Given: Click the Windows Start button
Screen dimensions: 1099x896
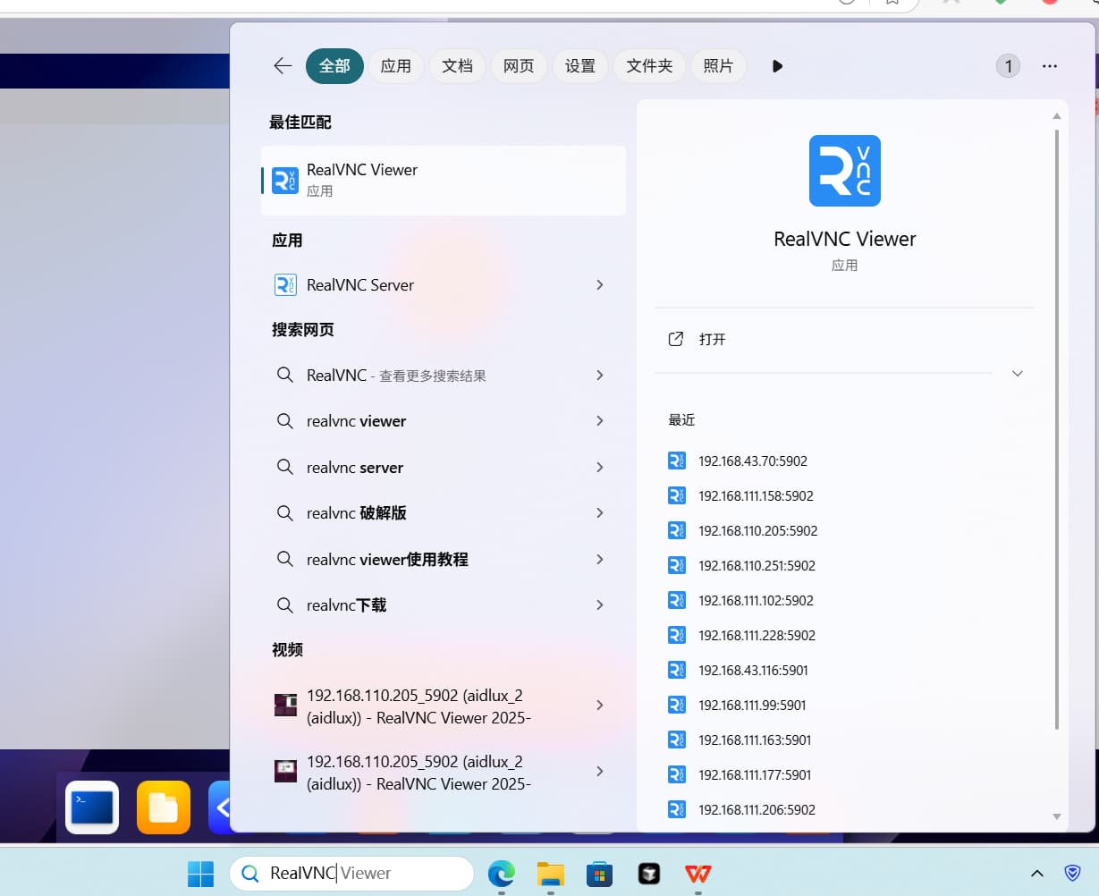Looking at the screenshot, I should click(x=200, y=874).
